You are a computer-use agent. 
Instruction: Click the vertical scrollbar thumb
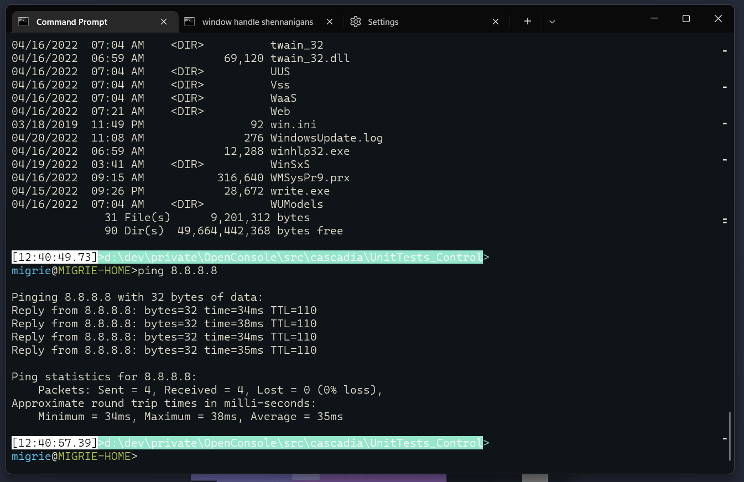[x=730, y=436]
